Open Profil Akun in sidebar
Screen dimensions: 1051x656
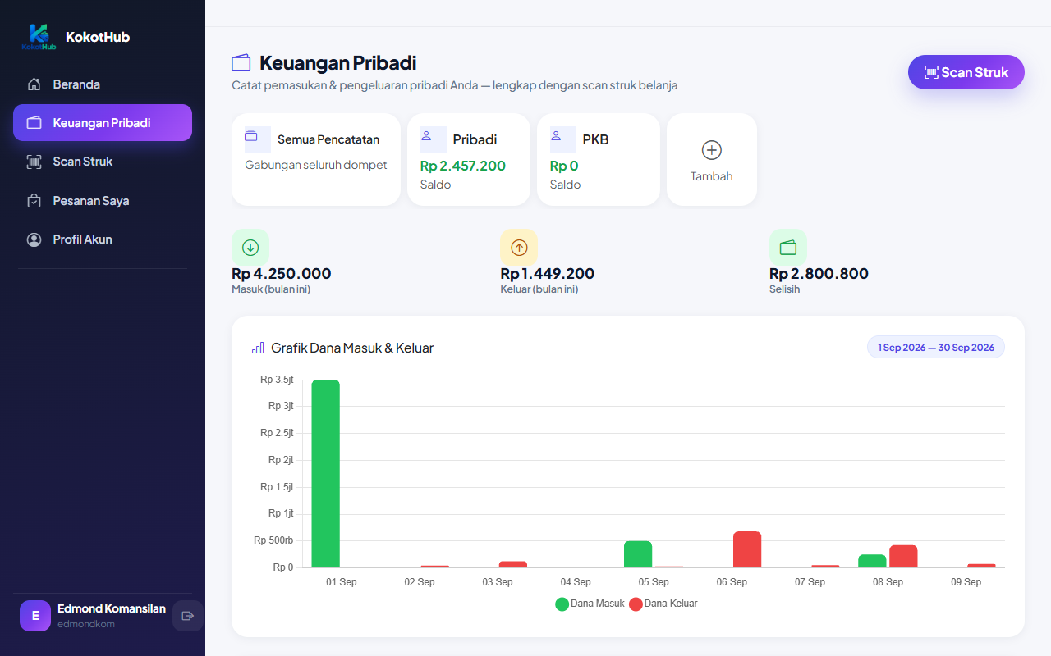tap(103, 239)
